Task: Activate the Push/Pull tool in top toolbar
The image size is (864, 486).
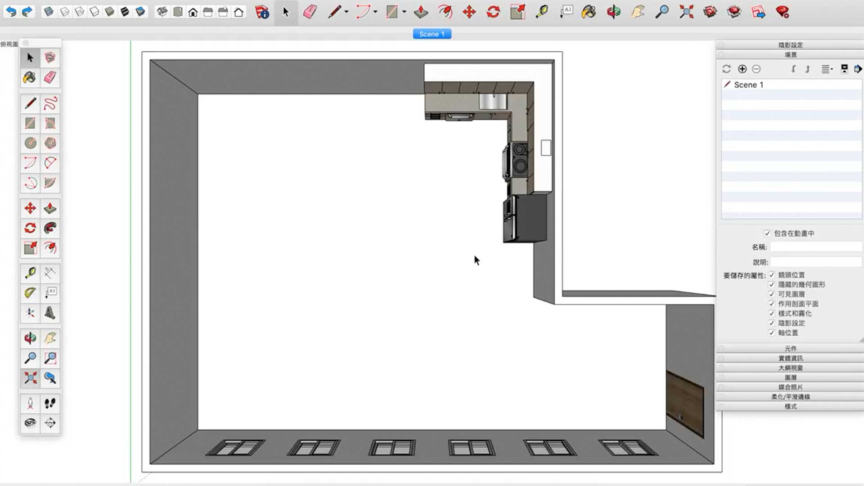Action: 421,12
